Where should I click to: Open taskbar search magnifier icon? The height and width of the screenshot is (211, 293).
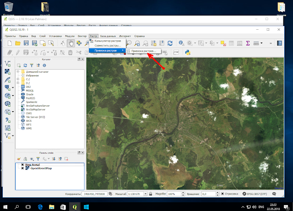[x=17, y=207]
